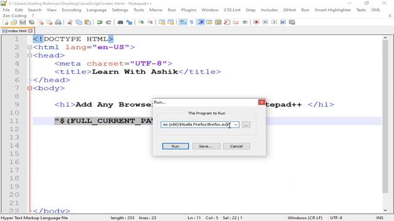This screenshot has width=394, height=221.
Task: Click the Zoom In toolbar icon
Action: (141, 22)
